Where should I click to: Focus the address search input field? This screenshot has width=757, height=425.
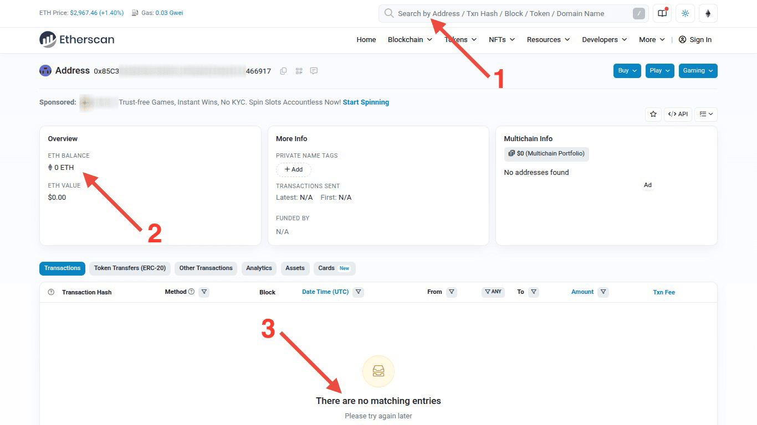coord(513,14)
